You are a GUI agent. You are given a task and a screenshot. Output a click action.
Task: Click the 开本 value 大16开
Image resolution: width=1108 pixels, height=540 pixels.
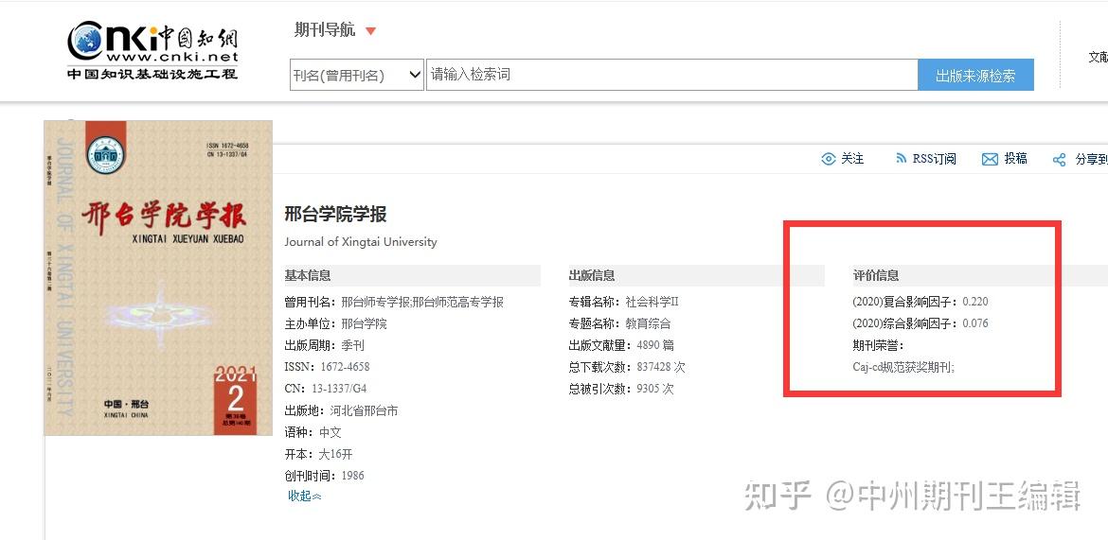point(335,454)
